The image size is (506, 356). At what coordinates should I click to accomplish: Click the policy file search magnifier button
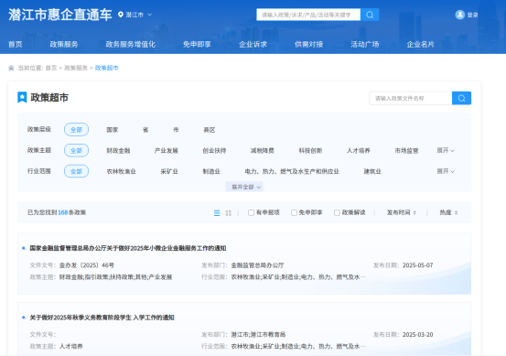pos(461,98)
